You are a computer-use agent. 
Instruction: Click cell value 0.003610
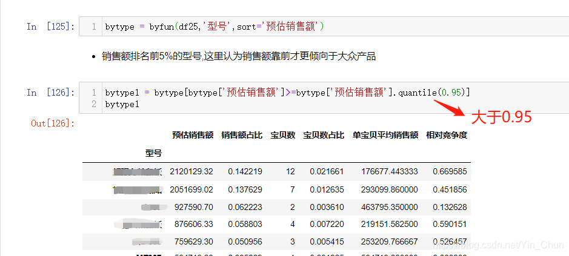tap(327, 207)
